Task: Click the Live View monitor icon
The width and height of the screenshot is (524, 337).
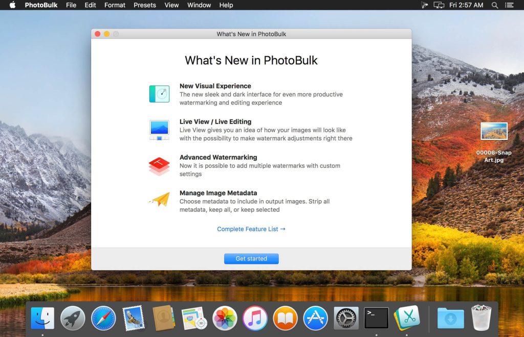Action: [x=159, y=130]
